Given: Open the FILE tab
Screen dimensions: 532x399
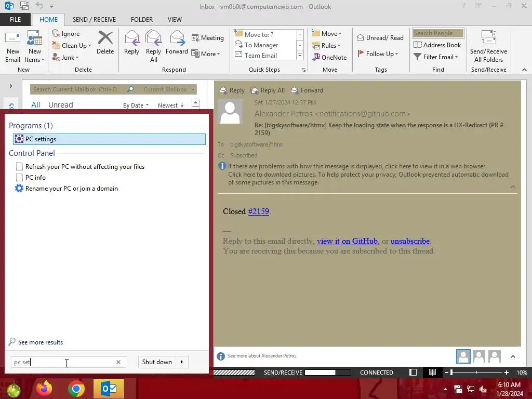Looking at the screenshot, I should point(15,20).
